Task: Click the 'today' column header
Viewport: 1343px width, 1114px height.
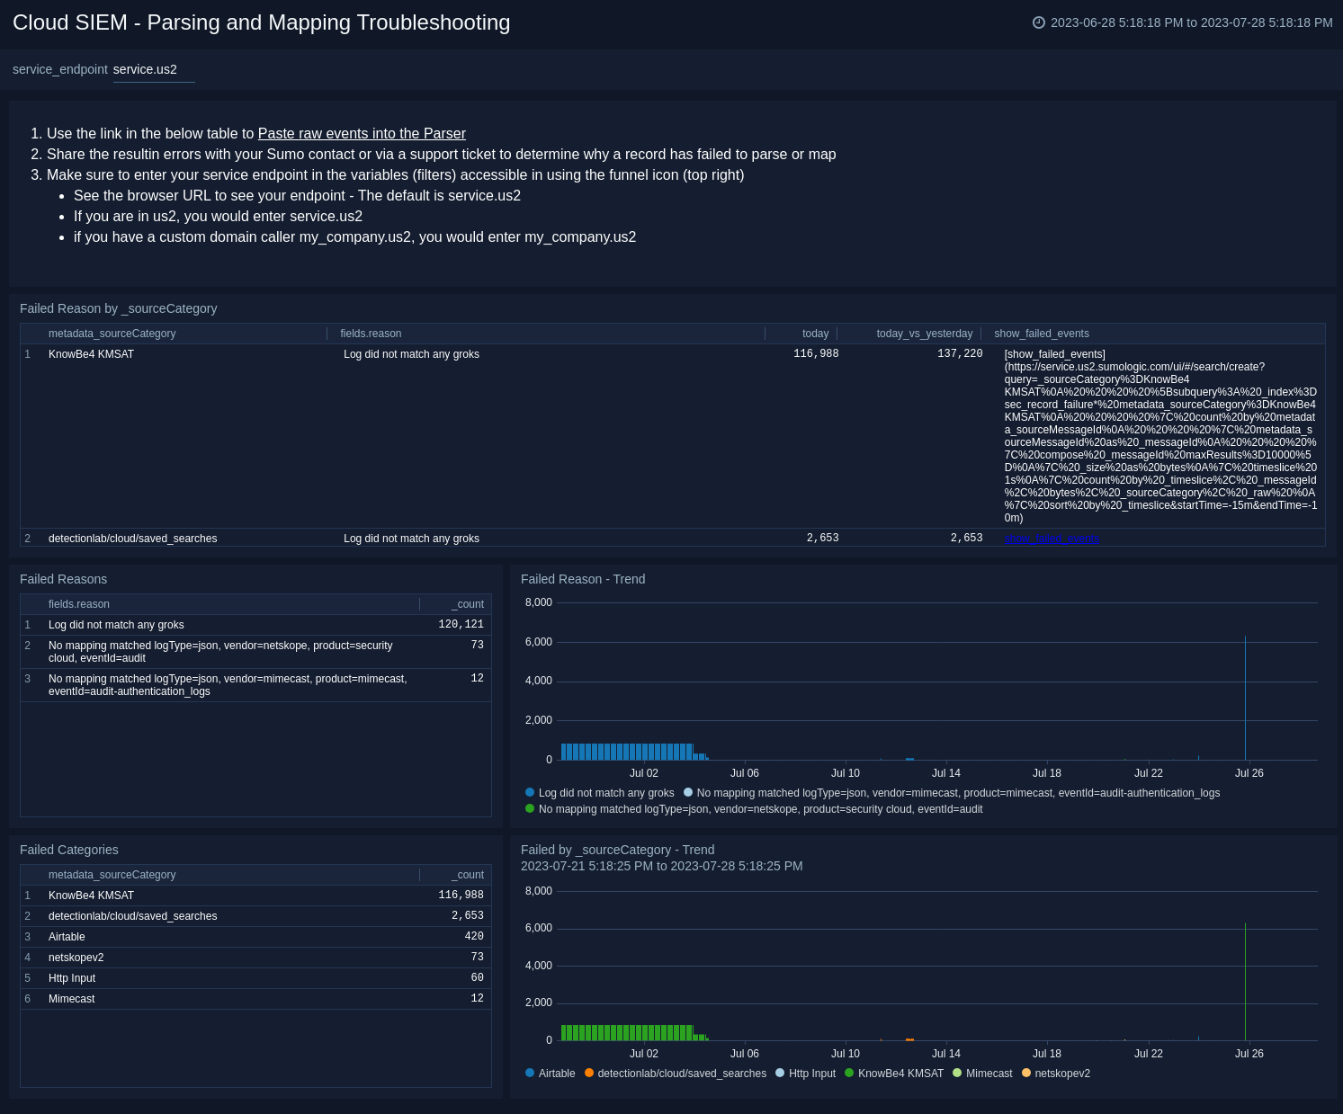Action: pyautogui.click(x=815, y=334)
